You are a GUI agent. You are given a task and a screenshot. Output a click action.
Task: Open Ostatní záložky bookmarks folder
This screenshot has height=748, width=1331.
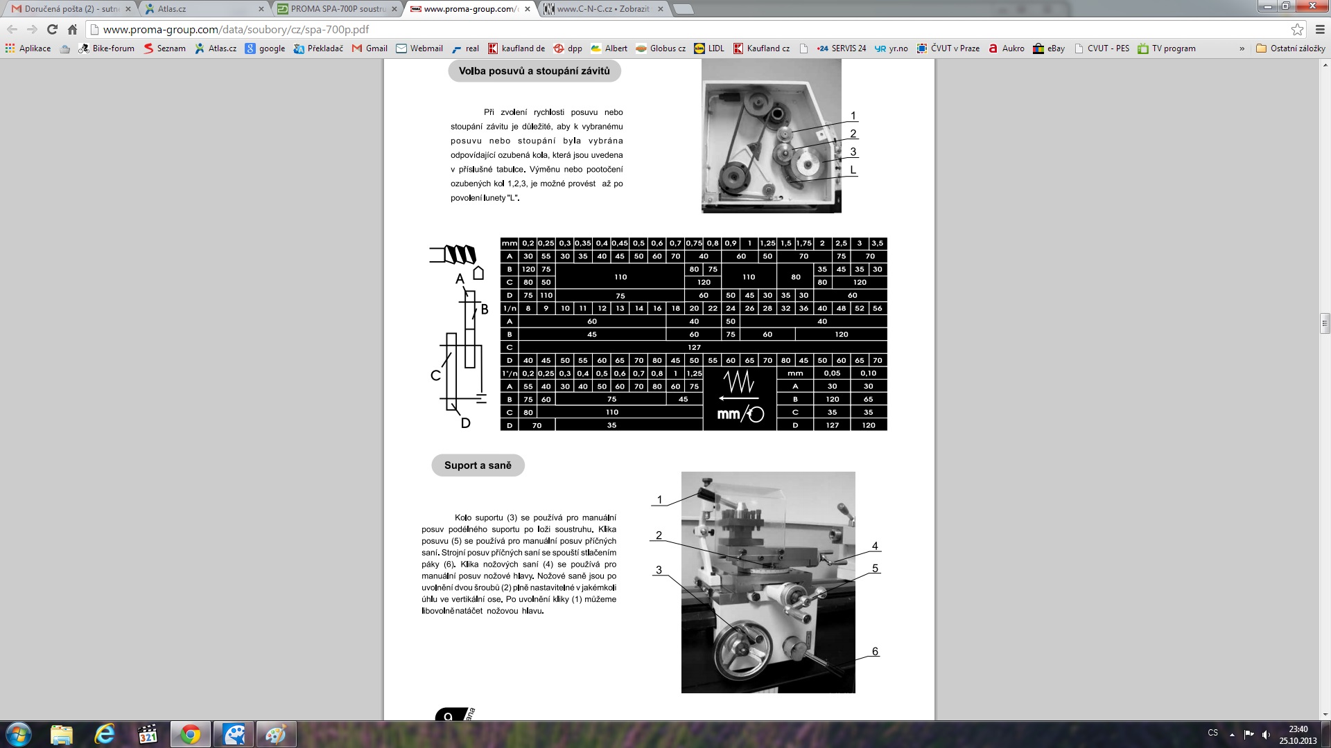pos(1290,48)
